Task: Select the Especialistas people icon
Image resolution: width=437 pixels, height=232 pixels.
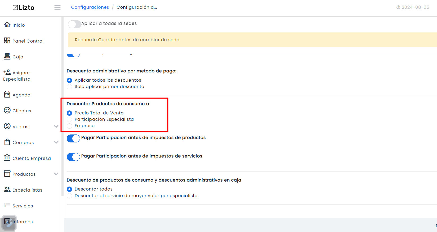Action: pos(7,189)
